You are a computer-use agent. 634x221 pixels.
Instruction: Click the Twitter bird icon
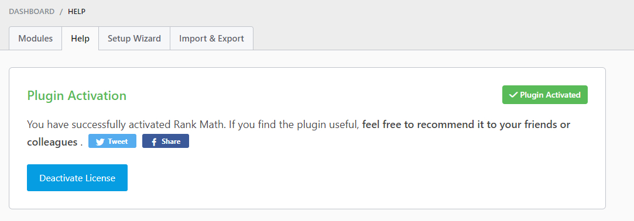[100, 142]
